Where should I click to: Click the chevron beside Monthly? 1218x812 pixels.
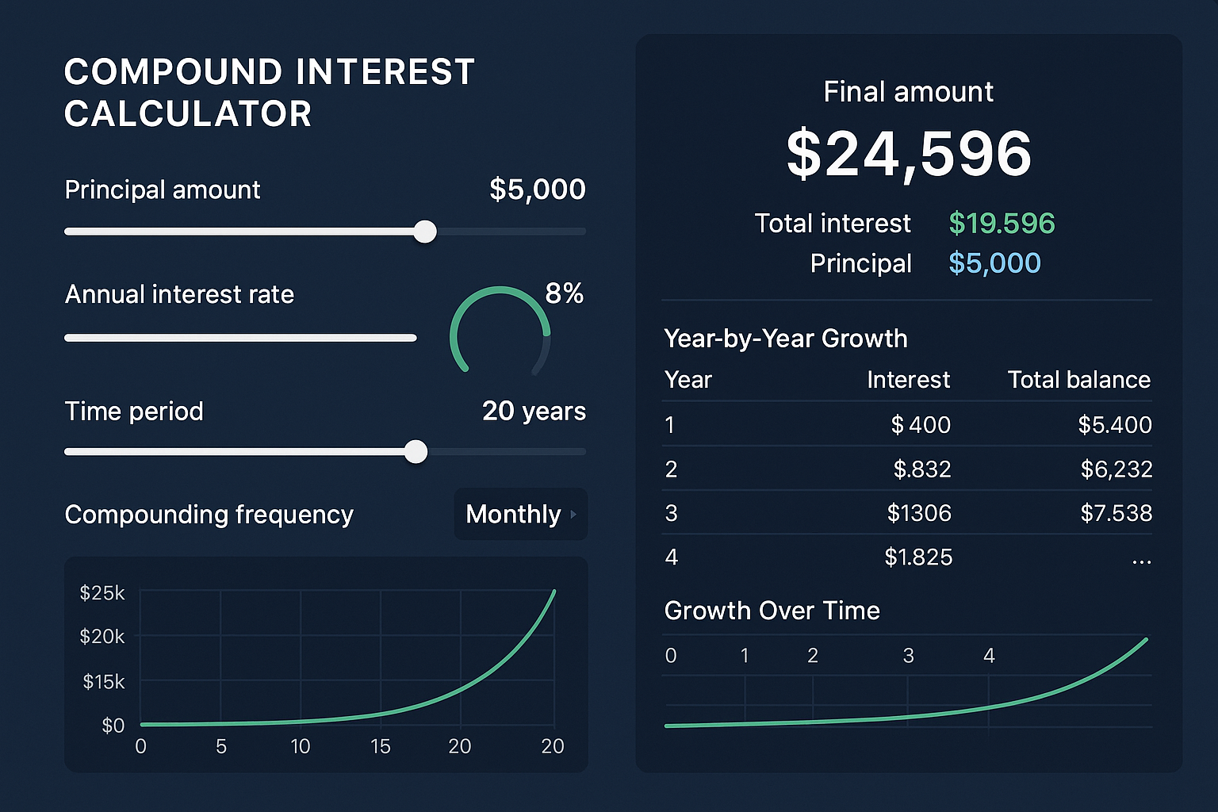[x=573, y=514]
